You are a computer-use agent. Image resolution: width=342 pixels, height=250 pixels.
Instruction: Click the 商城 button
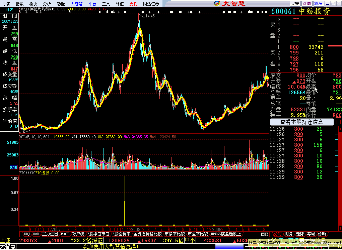tap(307, 3)
